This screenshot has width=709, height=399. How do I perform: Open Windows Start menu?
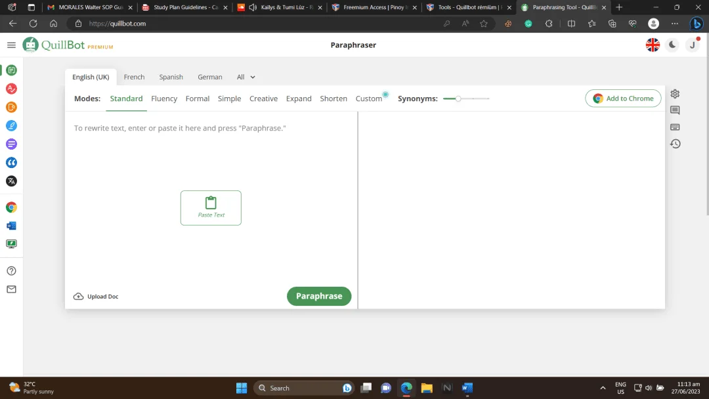click(x=242, y=388)
